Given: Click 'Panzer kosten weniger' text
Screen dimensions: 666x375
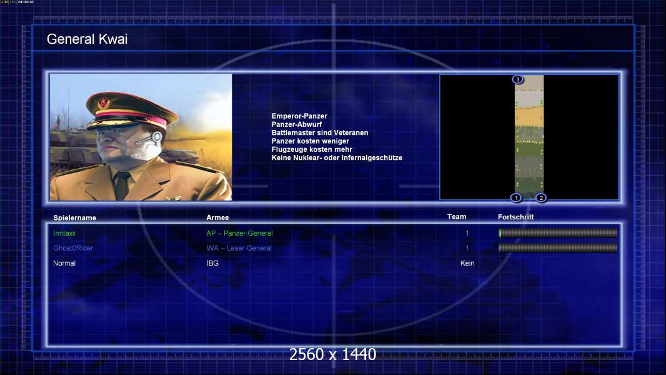Looking at the screenshot, I should point(310,141).
